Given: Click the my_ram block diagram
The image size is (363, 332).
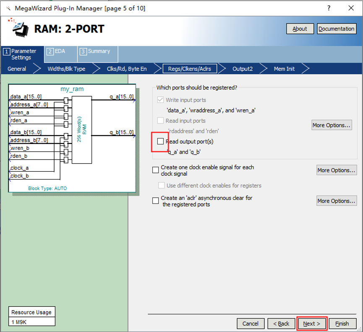Looking at the screenshot, I should 72,138.
